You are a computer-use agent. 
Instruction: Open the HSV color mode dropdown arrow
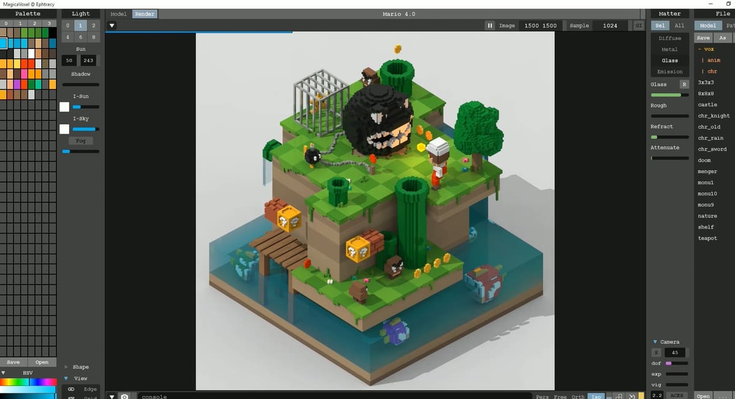tap(4, 373)
